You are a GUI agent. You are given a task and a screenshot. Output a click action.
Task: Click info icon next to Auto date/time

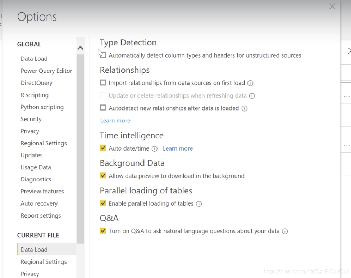click(x=154, y=149)
